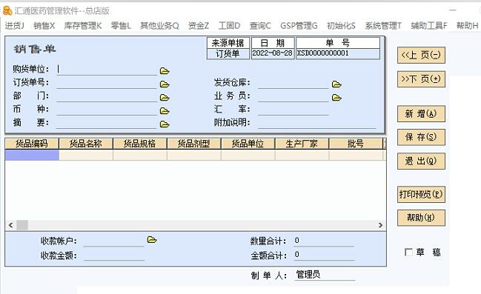Open the 资金Z menu

click(199, 26)
